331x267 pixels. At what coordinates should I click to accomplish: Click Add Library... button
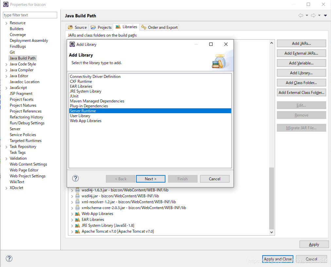click(302, 73)
